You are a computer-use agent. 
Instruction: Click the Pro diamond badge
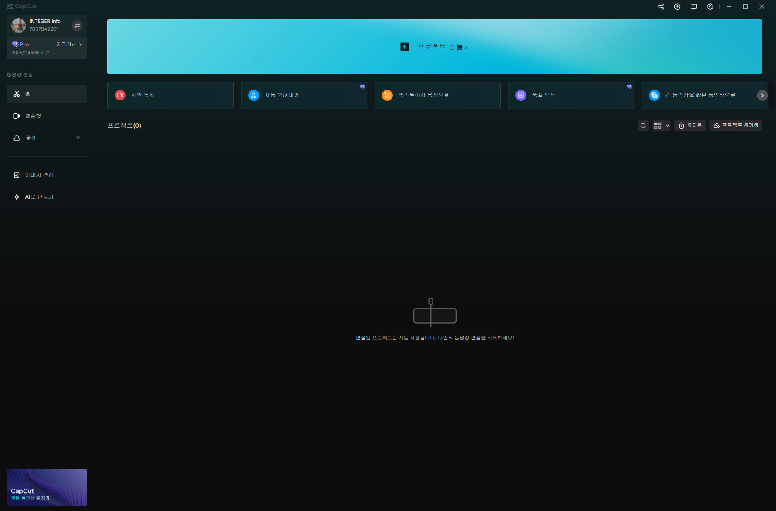20,44
